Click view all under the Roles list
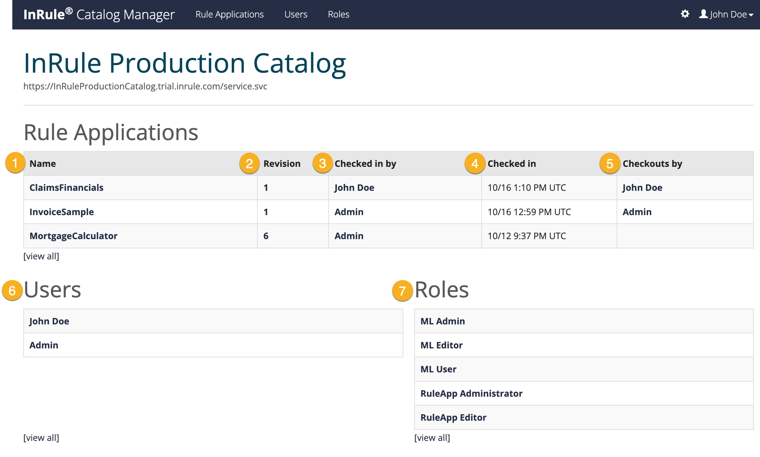The image size is (760, 457). pyautogui.click(x=432, y=438)
